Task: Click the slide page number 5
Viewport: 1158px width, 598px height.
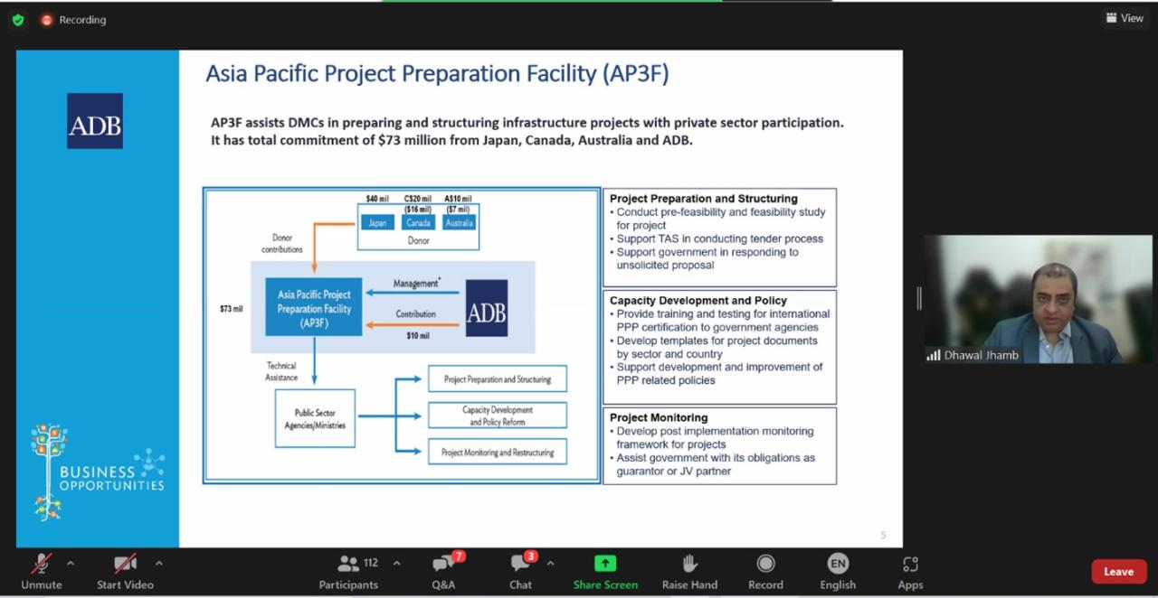Action: (x=884, y=535)
